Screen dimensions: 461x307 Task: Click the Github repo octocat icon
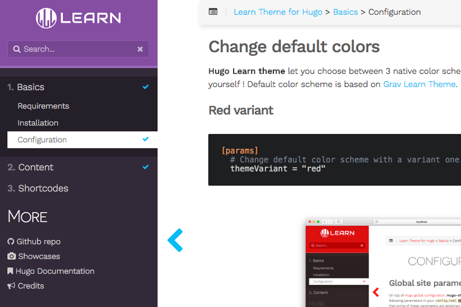point(11,242)
